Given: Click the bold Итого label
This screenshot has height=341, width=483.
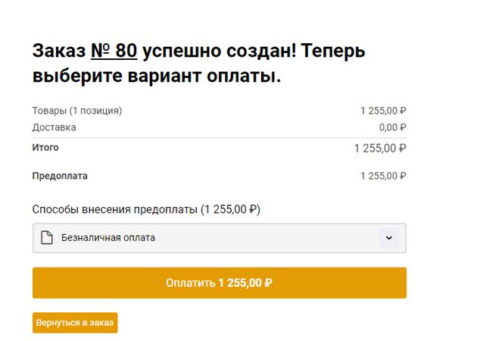Looking at the screenshot, I should tap(45, 147).
